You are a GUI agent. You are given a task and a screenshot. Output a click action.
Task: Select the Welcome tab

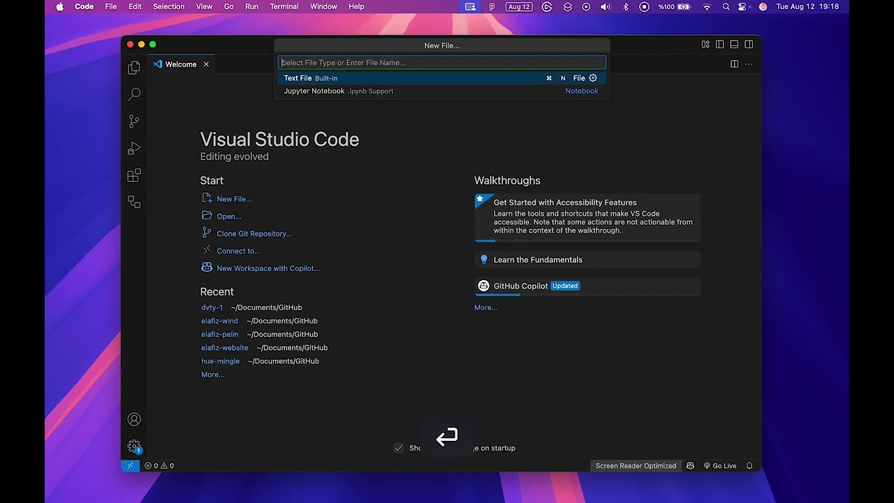[181, 64]
